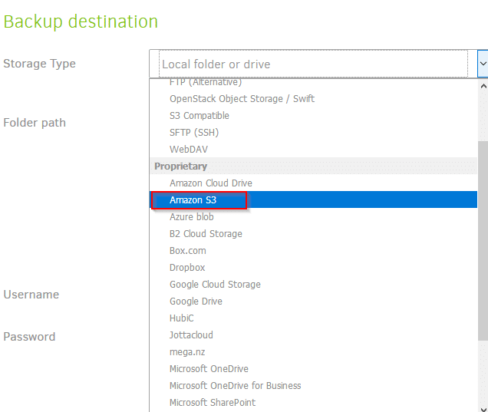Select mega.nz storage type
Screen dimensions: 488x412
pos(314,352)
